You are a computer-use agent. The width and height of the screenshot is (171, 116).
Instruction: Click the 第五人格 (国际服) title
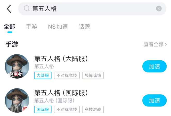61,93
